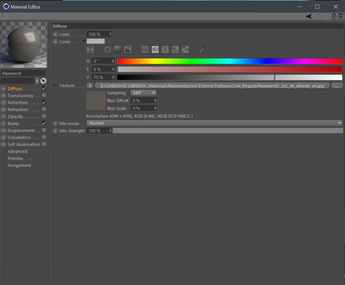Open the Assignment section
345x285 pixels.
[19, 165]
